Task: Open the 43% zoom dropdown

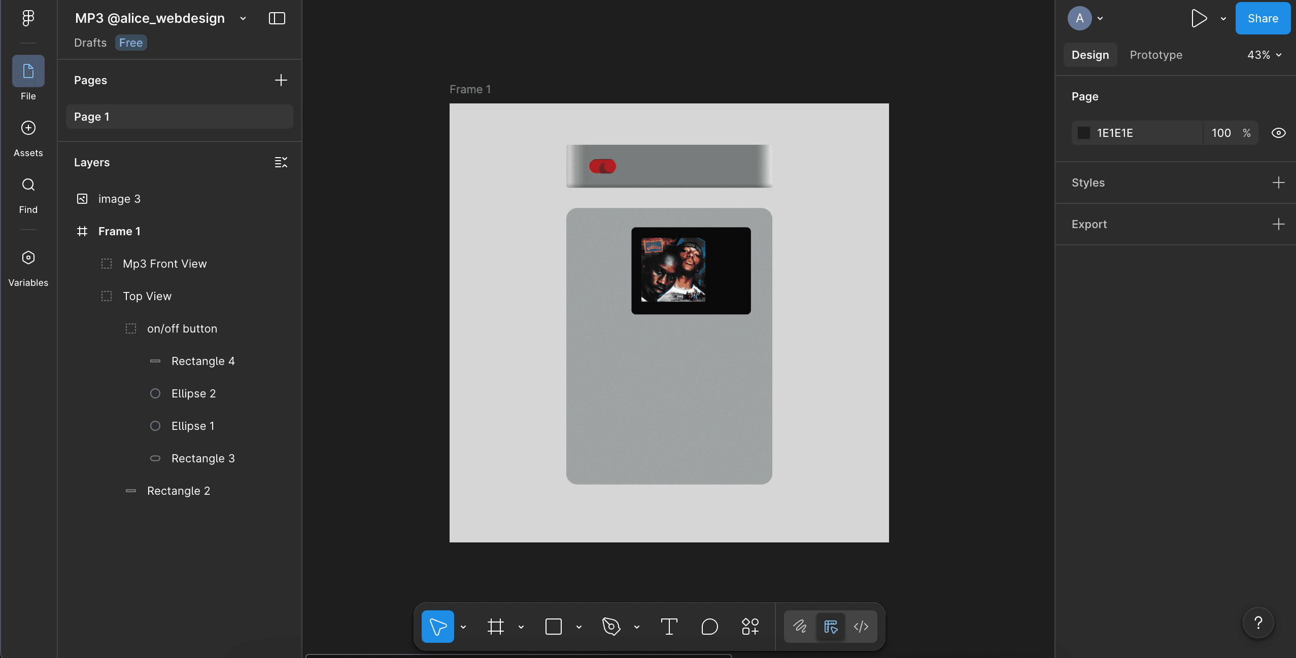Action: pyautogui.click(x=1264, y=55)
